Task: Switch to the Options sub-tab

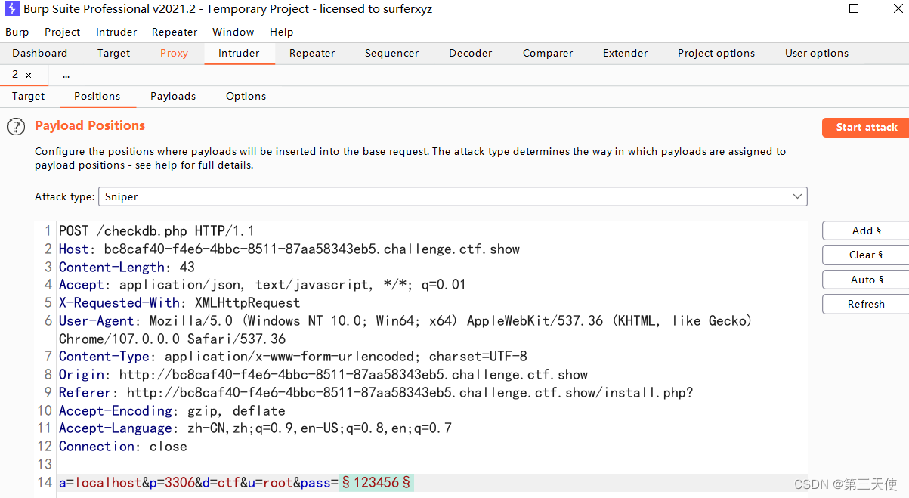Action: pos(246,96)
